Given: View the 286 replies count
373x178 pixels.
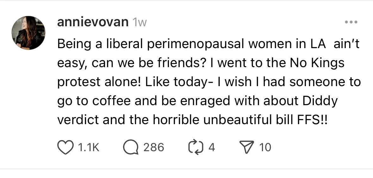Looking at the screenshot, I should point(153,147).
